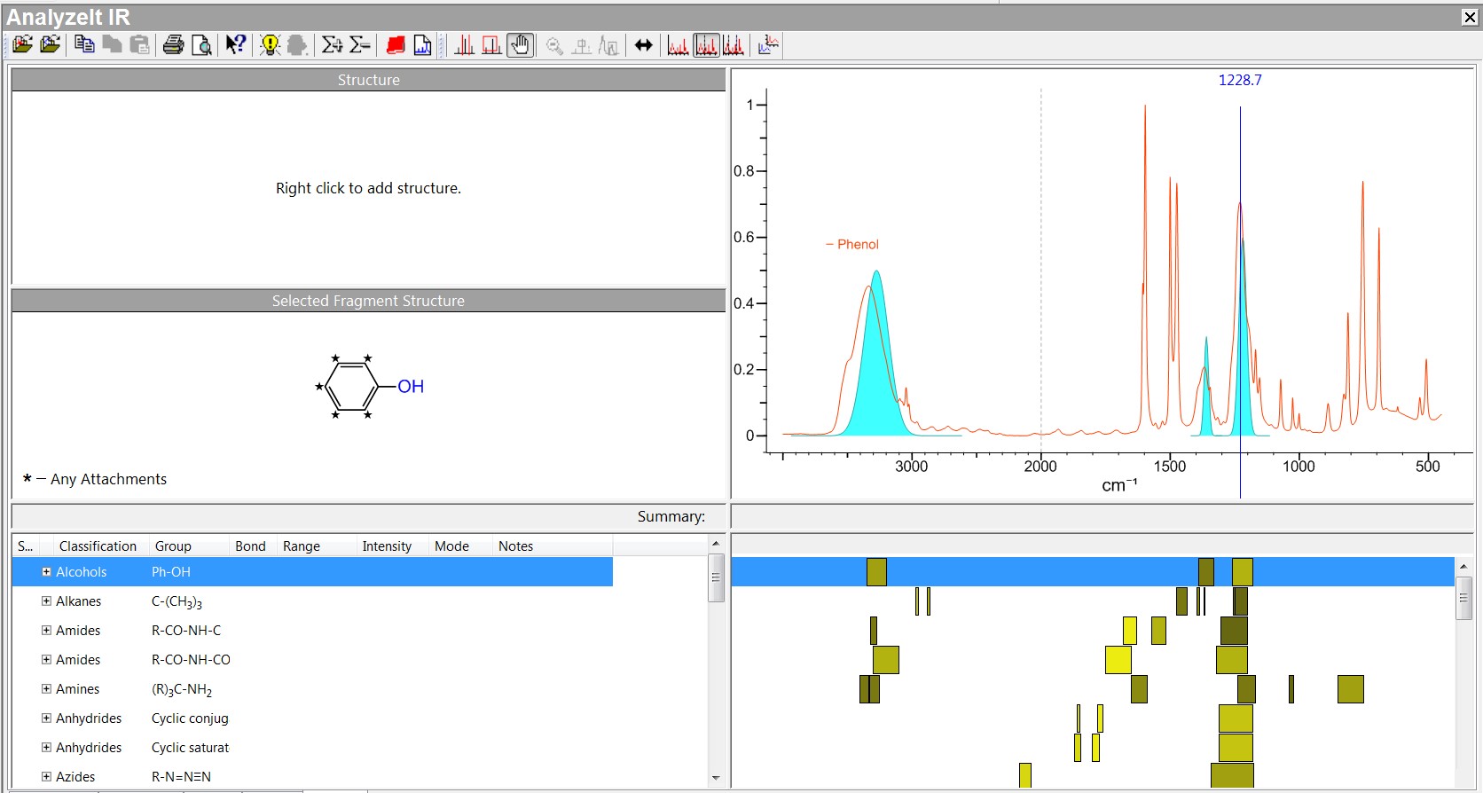Click the yellow lightbulb icon
The width and height of the screenshot is (1483, 793).
click(270, 45)
